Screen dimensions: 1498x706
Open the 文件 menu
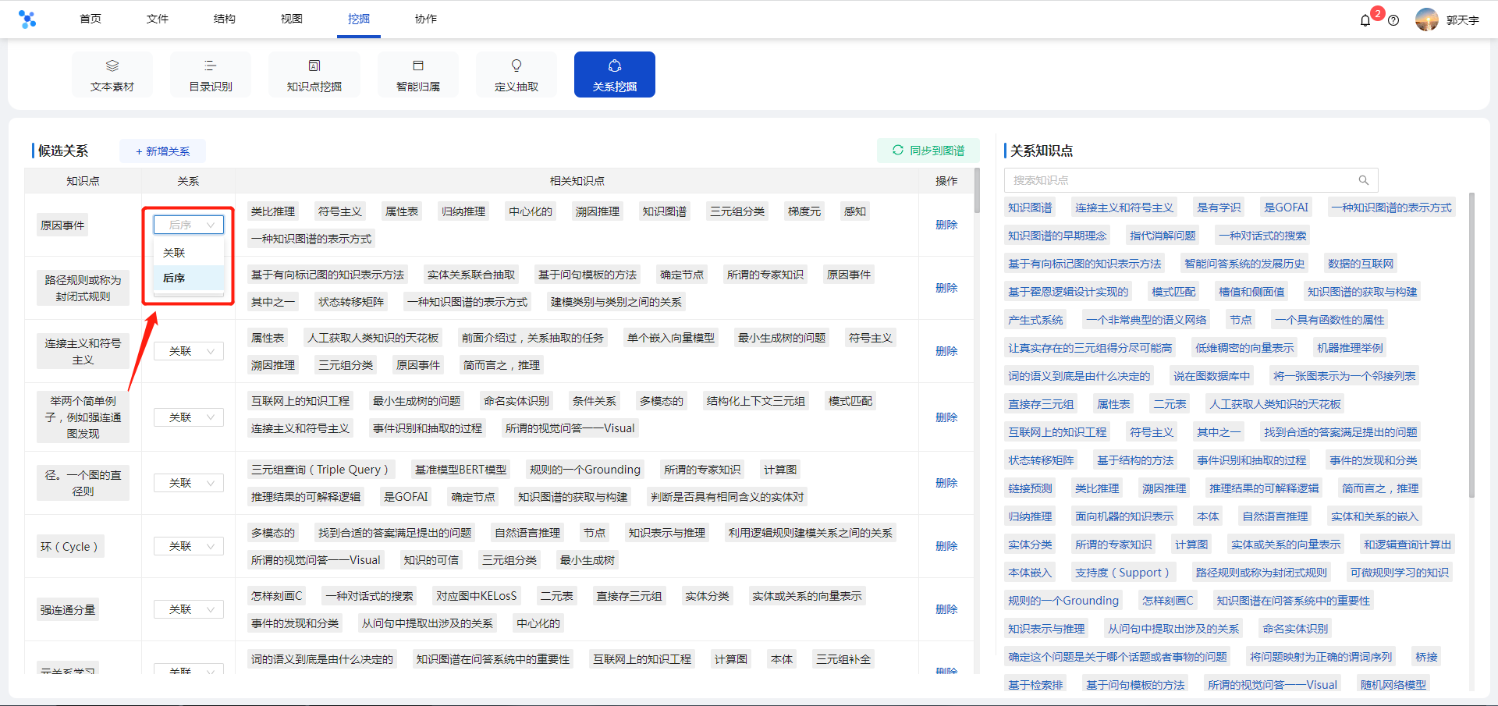click(158, 19)
